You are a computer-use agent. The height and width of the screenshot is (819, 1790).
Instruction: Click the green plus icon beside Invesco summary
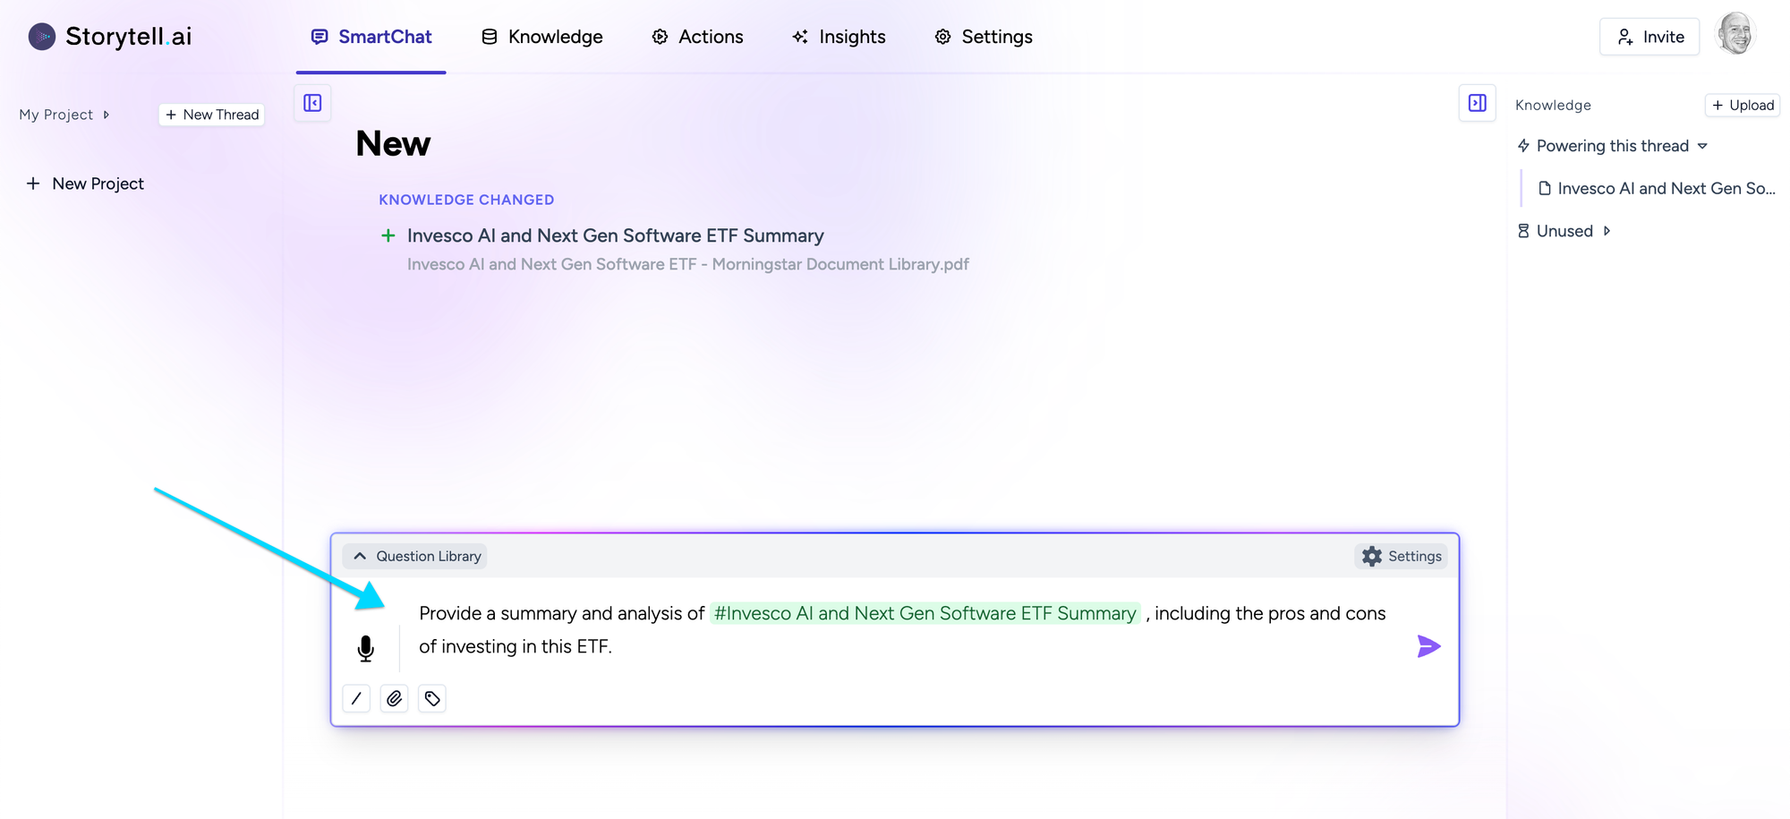[x=388, y=235]
